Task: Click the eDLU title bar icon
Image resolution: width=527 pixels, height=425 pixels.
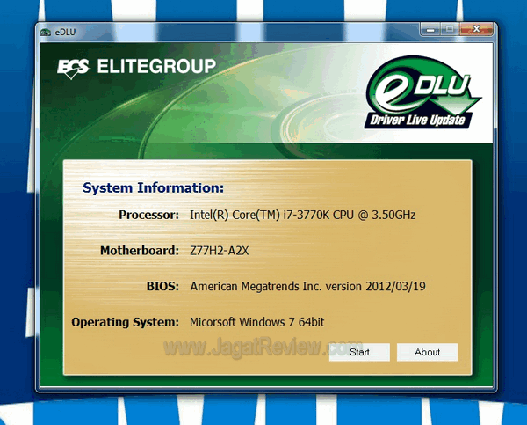Action: point(46,32)
